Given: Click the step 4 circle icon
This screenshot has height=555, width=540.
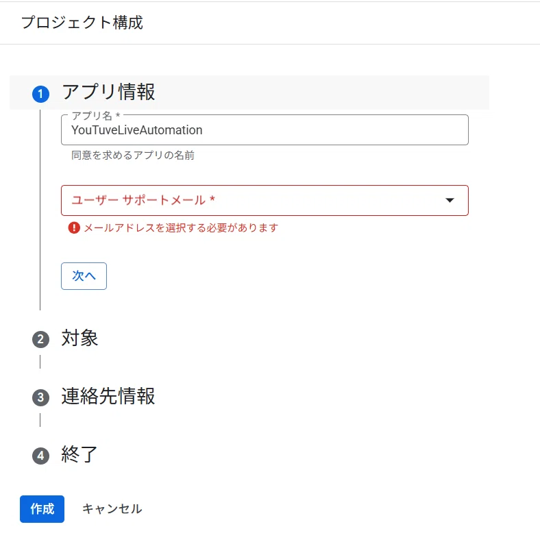Looking at the screenshot, I should coord(40,456).
